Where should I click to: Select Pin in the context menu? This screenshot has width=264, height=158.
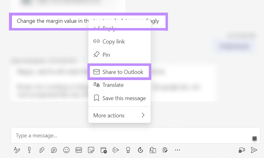tap(119, 55)
